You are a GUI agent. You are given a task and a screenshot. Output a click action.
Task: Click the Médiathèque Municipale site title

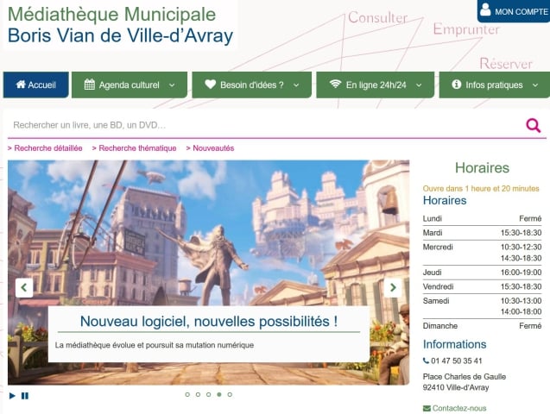pos(111,15)
